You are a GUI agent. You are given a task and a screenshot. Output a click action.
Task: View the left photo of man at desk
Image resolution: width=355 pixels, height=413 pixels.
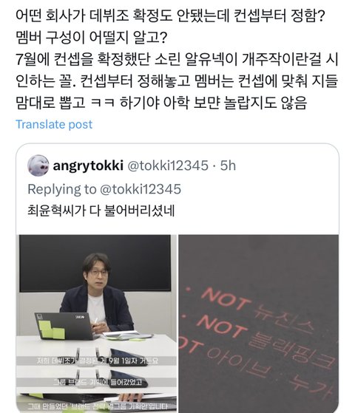point(97,324)
